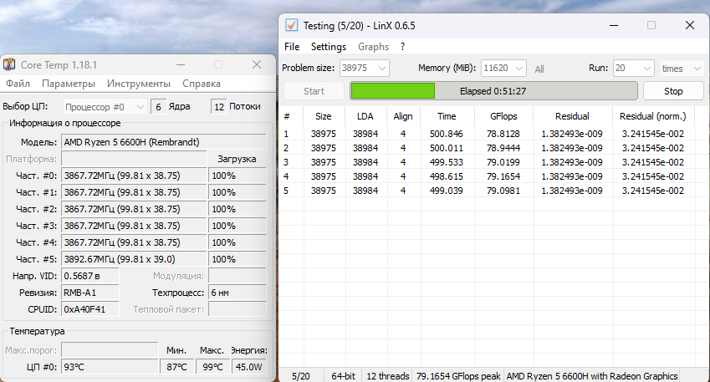Click the maximum temperature 99°C
This screenshot has height=382, width=710.
212,367
